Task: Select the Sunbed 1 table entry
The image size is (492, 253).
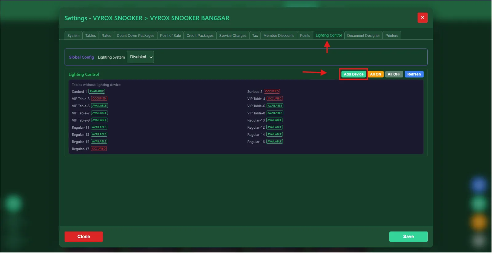Action: tap(89, 91)
